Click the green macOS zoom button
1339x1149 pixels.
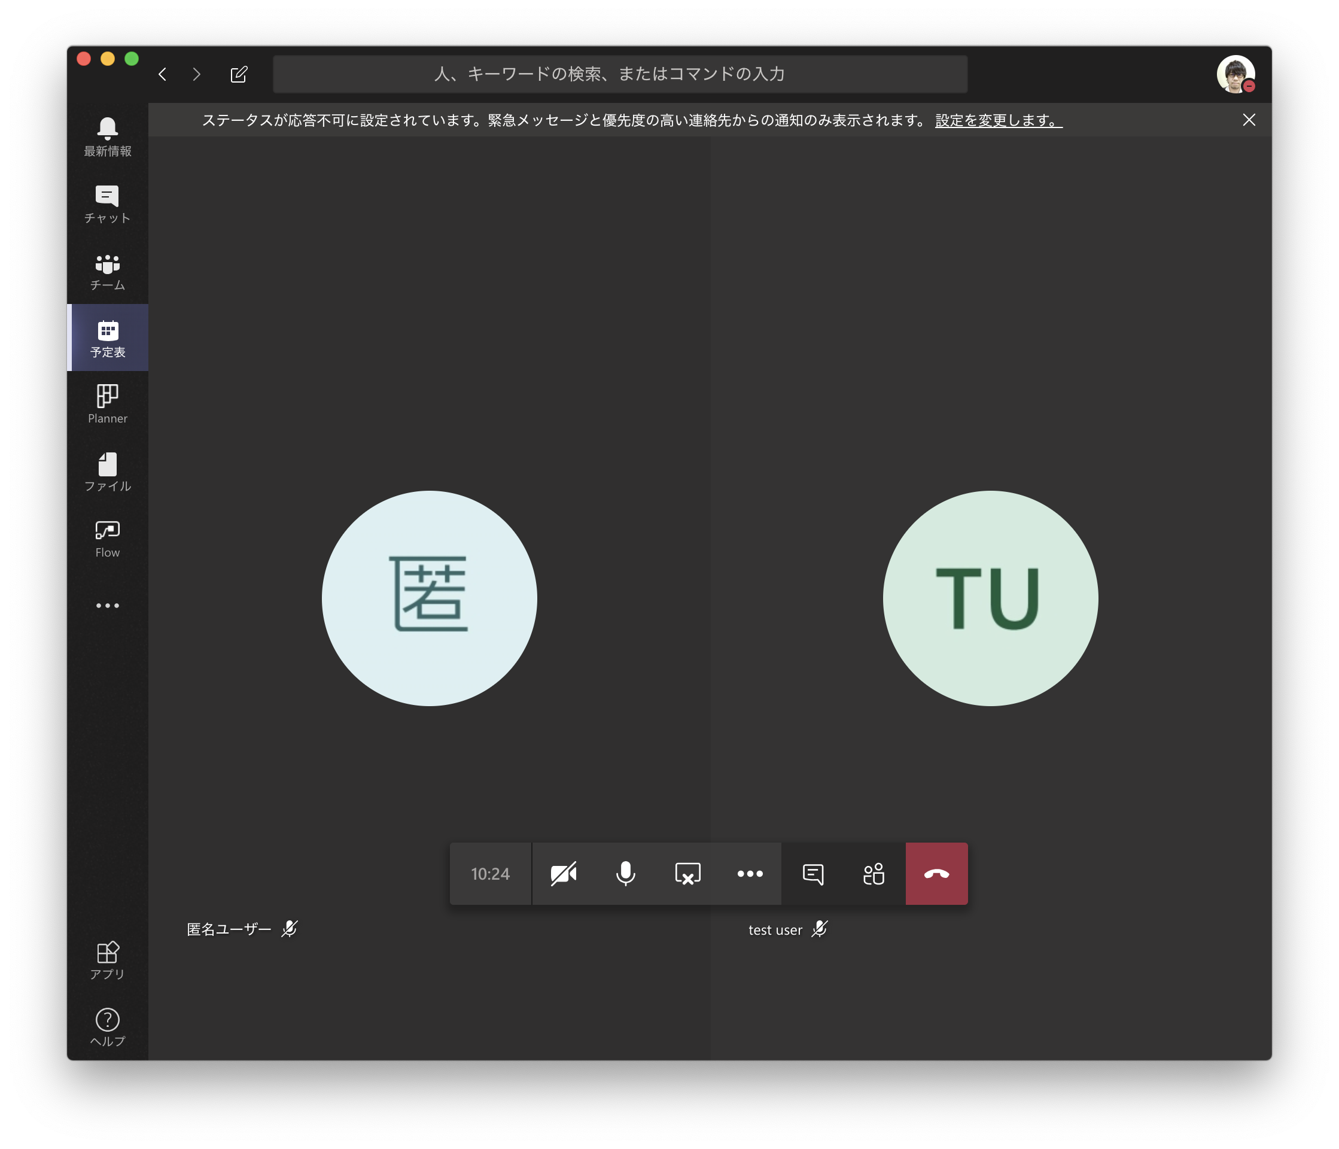tap(132, 59)
